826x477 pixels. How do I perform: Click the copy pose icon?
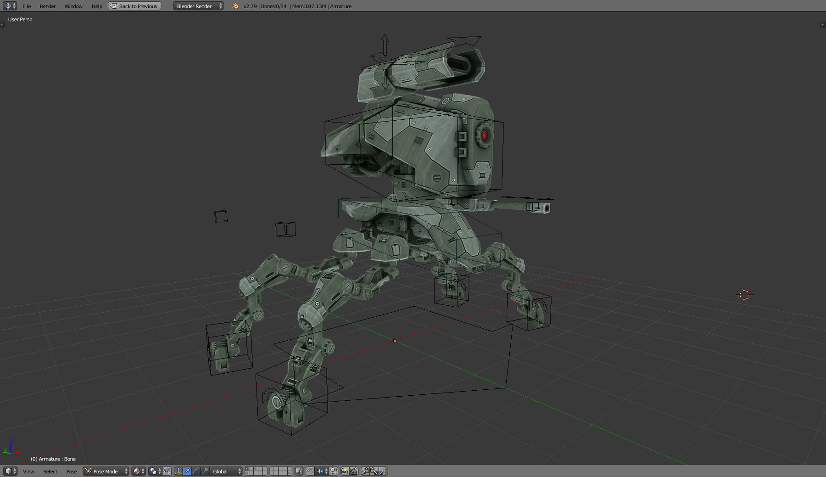coord(365,471)
